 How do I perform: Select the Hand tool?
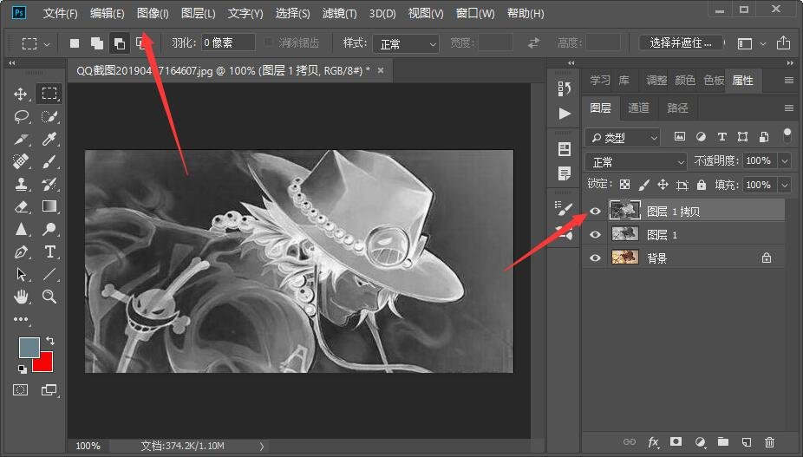coord(21,296)
